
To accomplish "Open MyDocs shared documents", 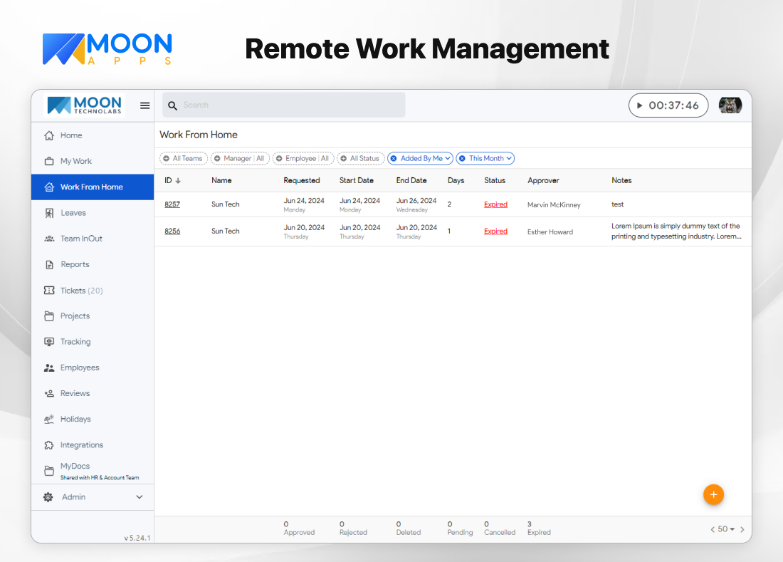I will click(x=93, y=471).
